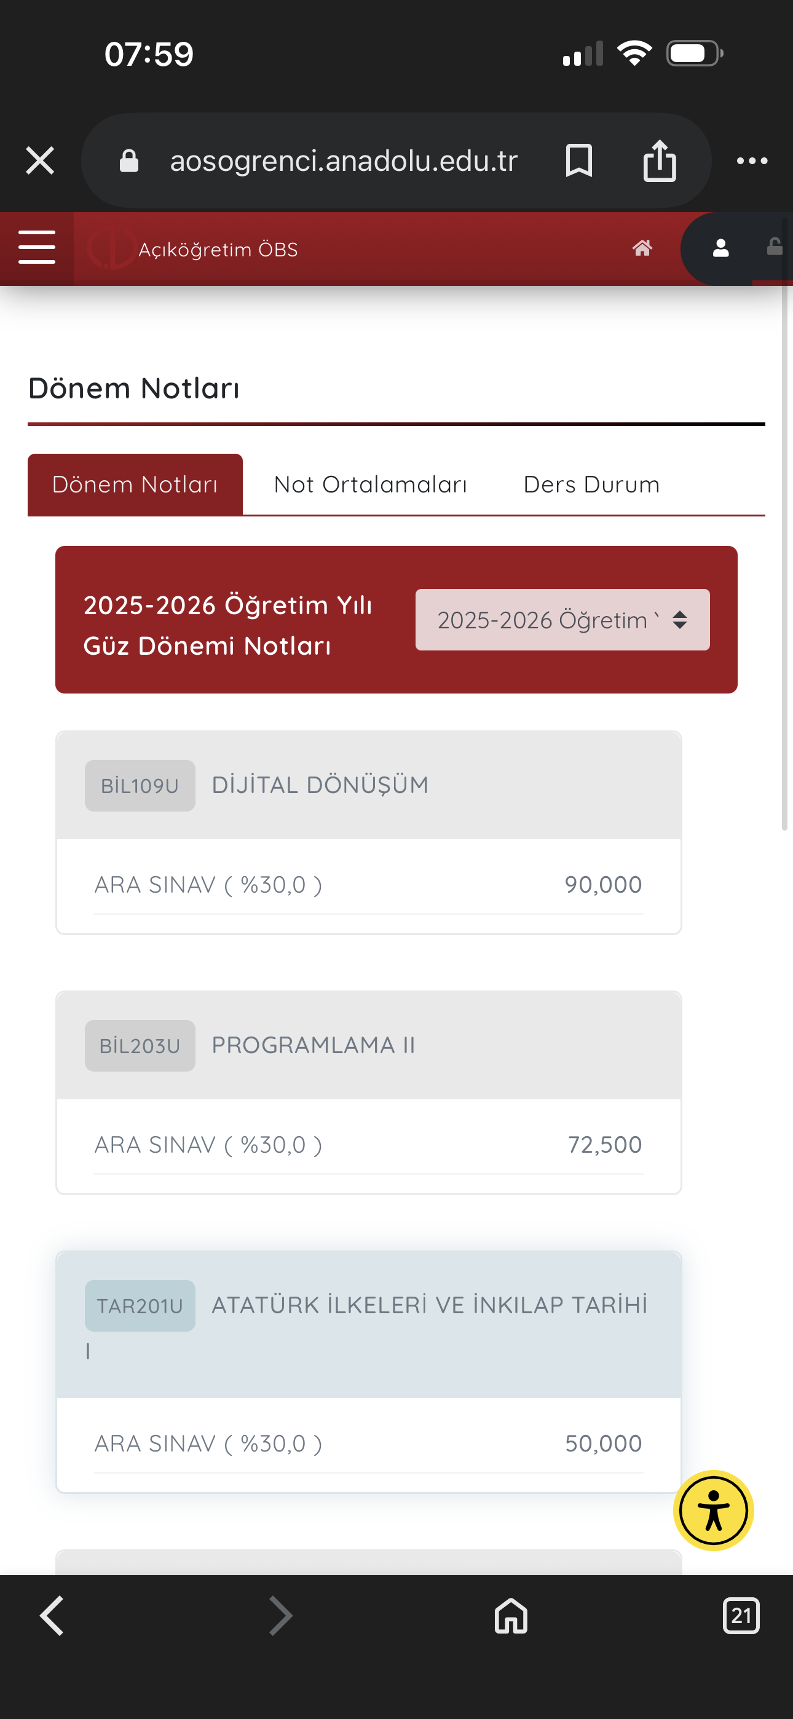Click the lock logout icon
This screenshot has width=793, height=1719.
click(775, 247)
